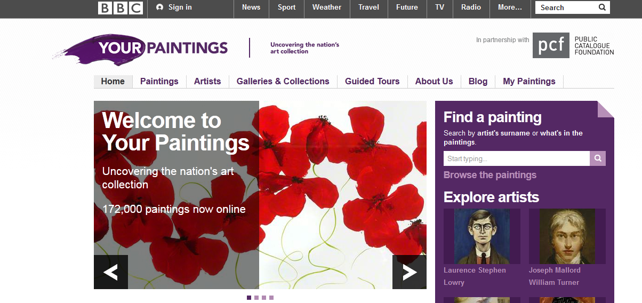Click the Sign in link

click(x=180, y=7)
